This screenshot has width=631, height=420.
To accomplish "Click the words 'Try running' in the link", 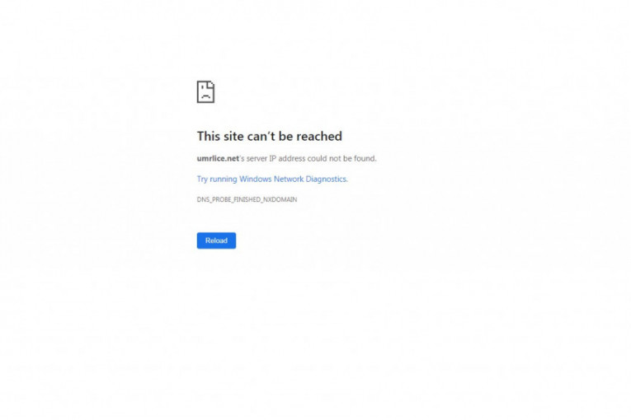I will point(217,180).
